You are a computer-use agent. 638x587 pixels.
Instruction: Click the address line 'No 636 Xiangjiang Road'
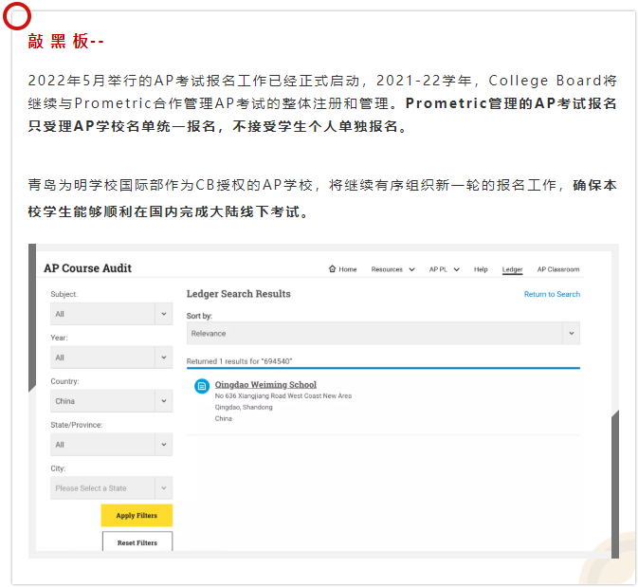click(283, 395)
